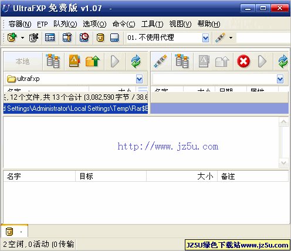The height and width of the screenshot is (251, 291).
Task: Click the new container icon with green plus
Action: point(12,38)
